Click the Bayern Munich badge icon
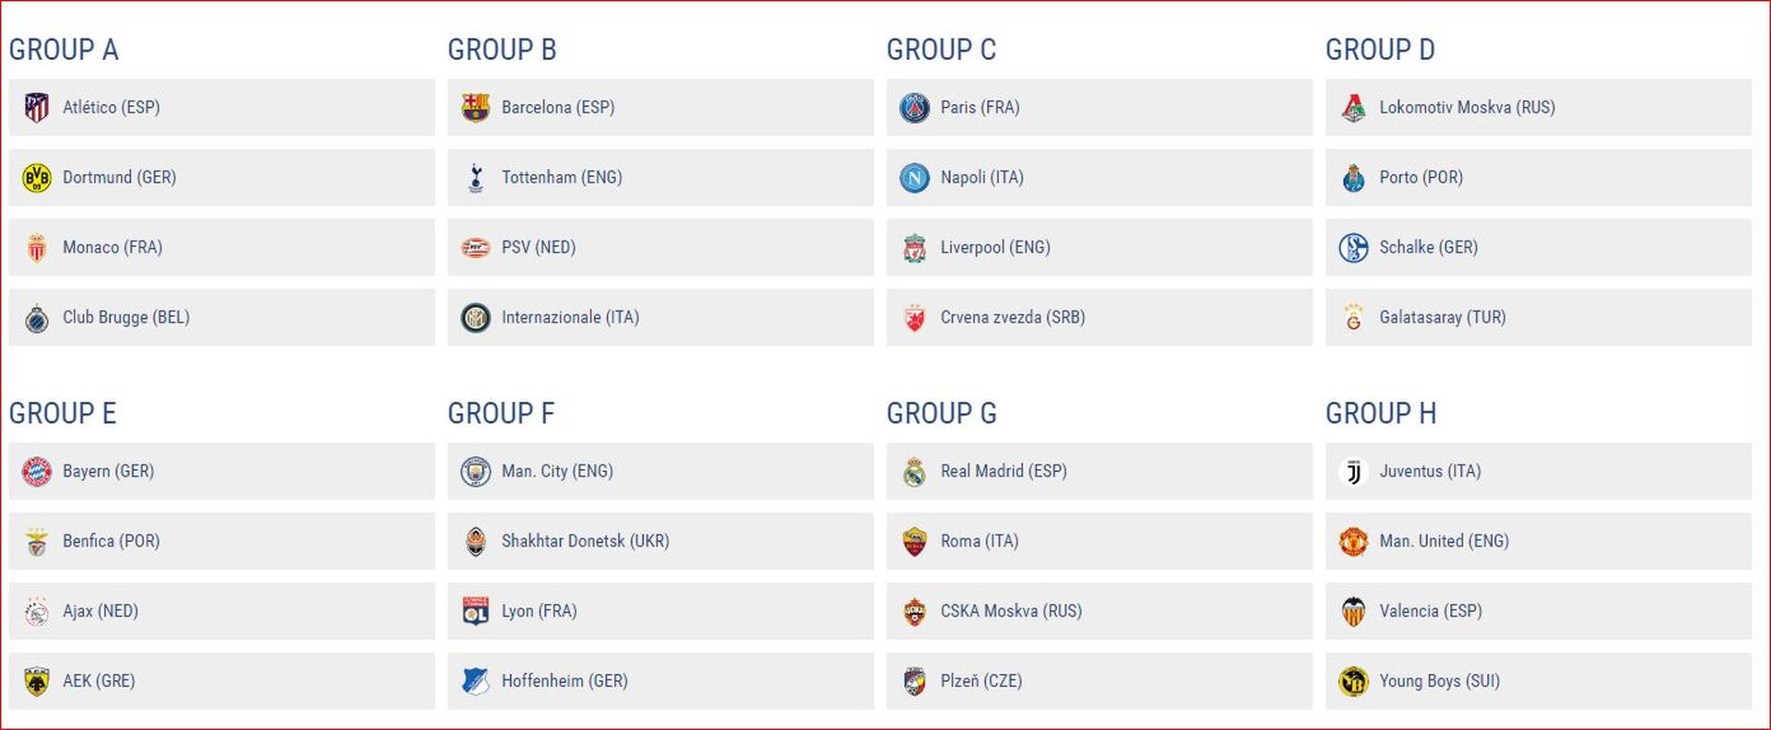Screen dimensions: 1771x730 (x=37, y=472)
